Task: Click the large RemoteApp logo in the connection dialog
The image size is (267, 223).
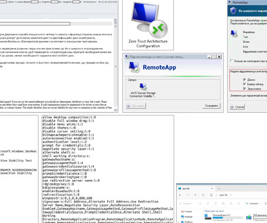Action: (134, 67)
